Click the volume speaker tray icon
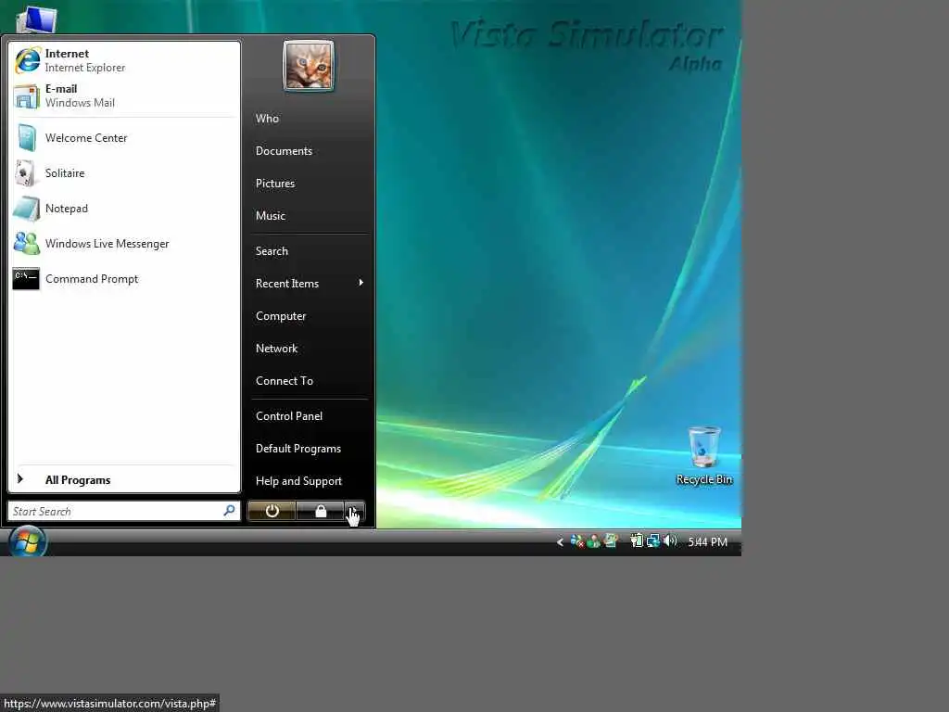Viewport: 949px width, 712px height. [x=670, y=540]
